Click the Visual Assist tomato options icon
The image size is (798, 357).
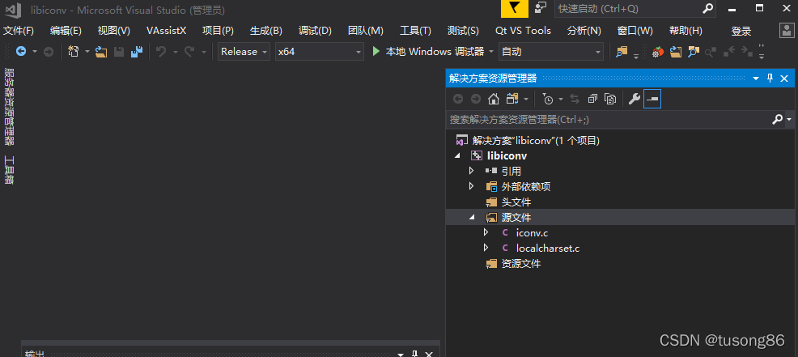point(659,52)
